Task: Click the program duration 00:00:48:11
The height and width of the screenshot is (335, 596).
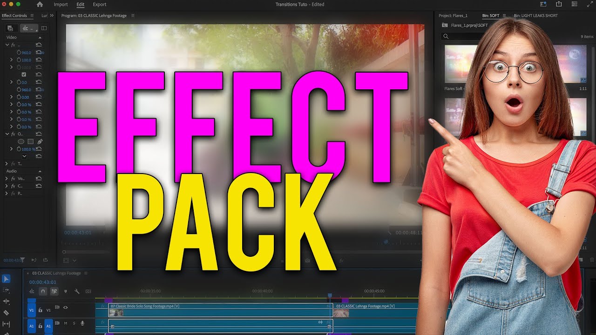Action: point(409,233)
